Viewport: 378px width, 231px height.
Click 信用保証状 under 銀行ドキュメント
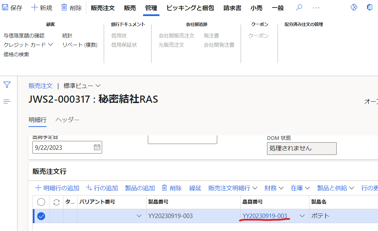click(124, 45)
